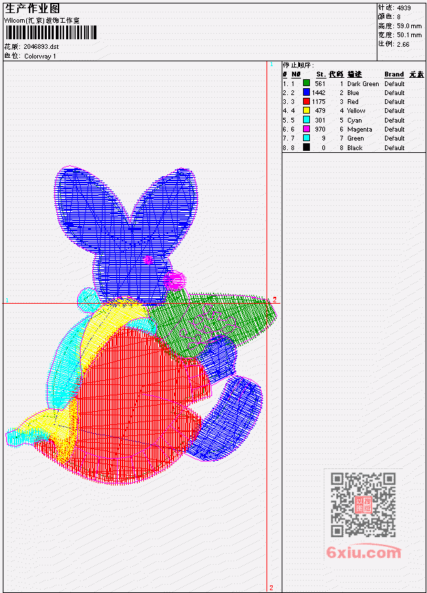Select the Black description text
The height and width of the screenshot is (593, 427).
(355, 148)
